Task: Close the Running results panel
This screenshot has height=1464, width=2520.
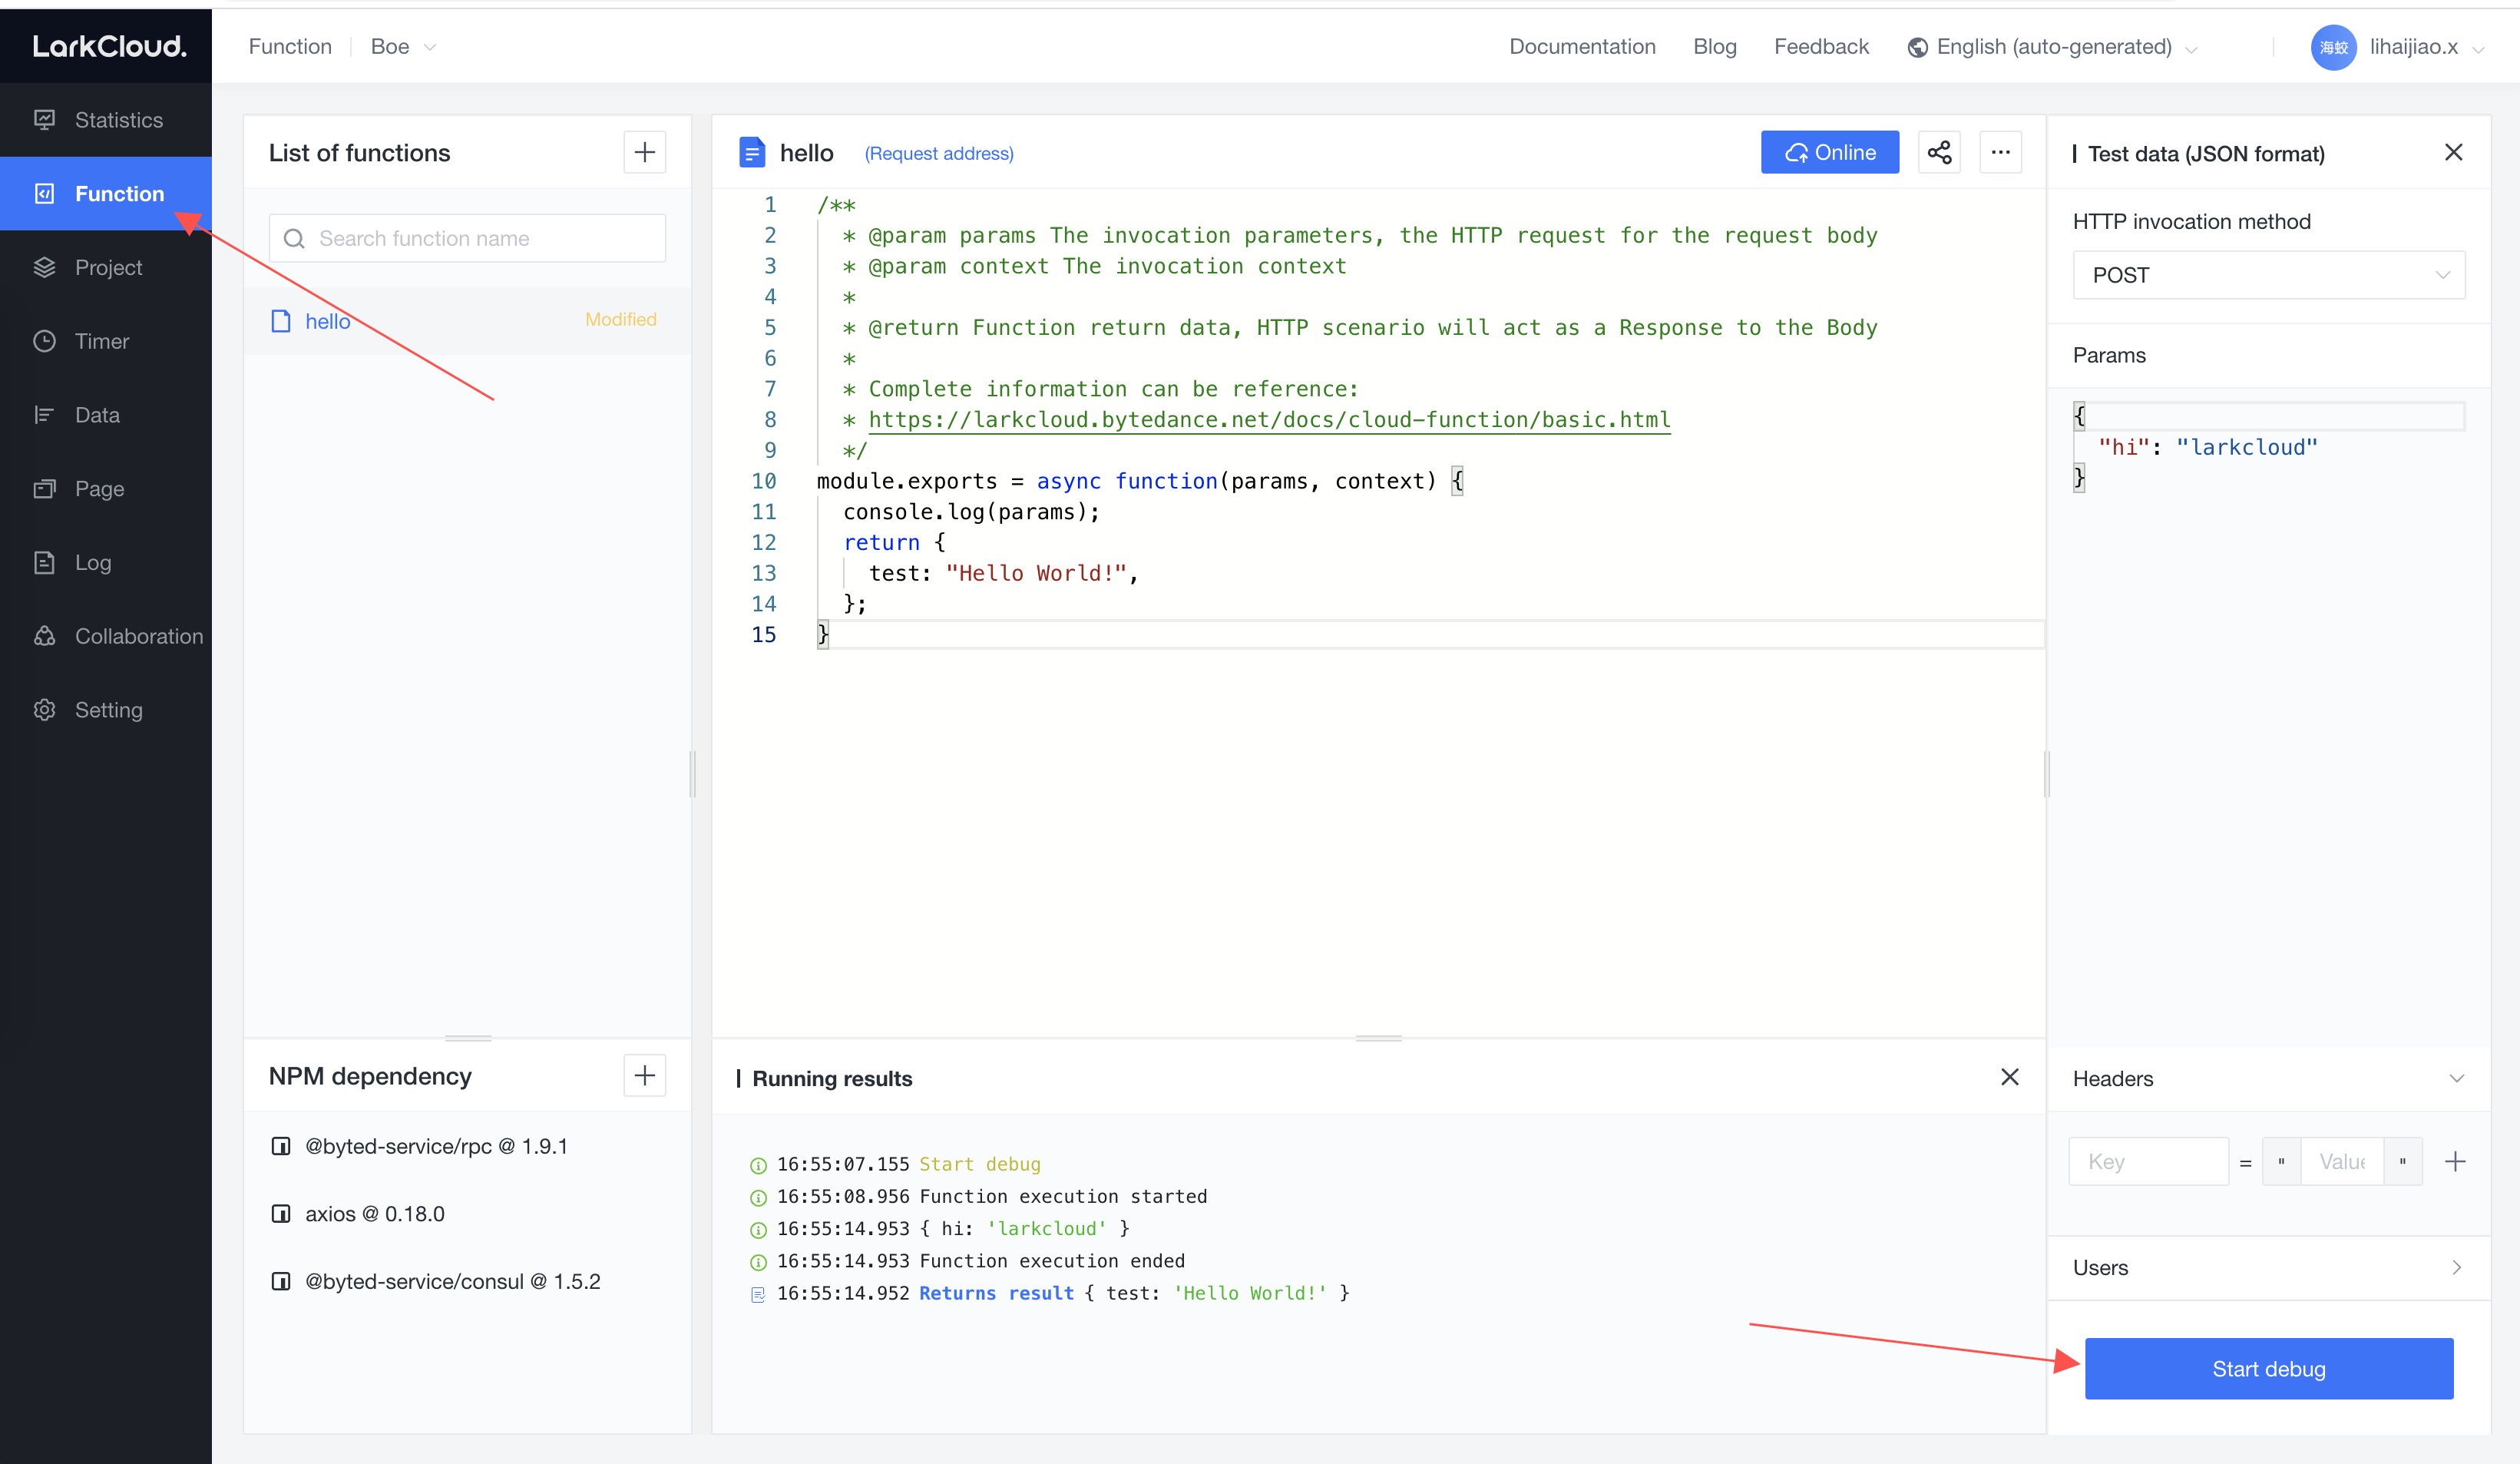Action: [x=2010, y=1077]
